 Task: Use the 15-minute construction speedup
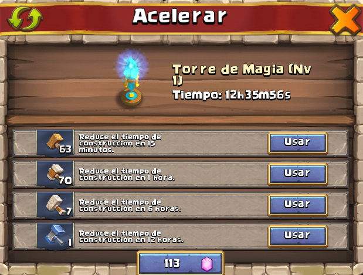pos(298,143)
